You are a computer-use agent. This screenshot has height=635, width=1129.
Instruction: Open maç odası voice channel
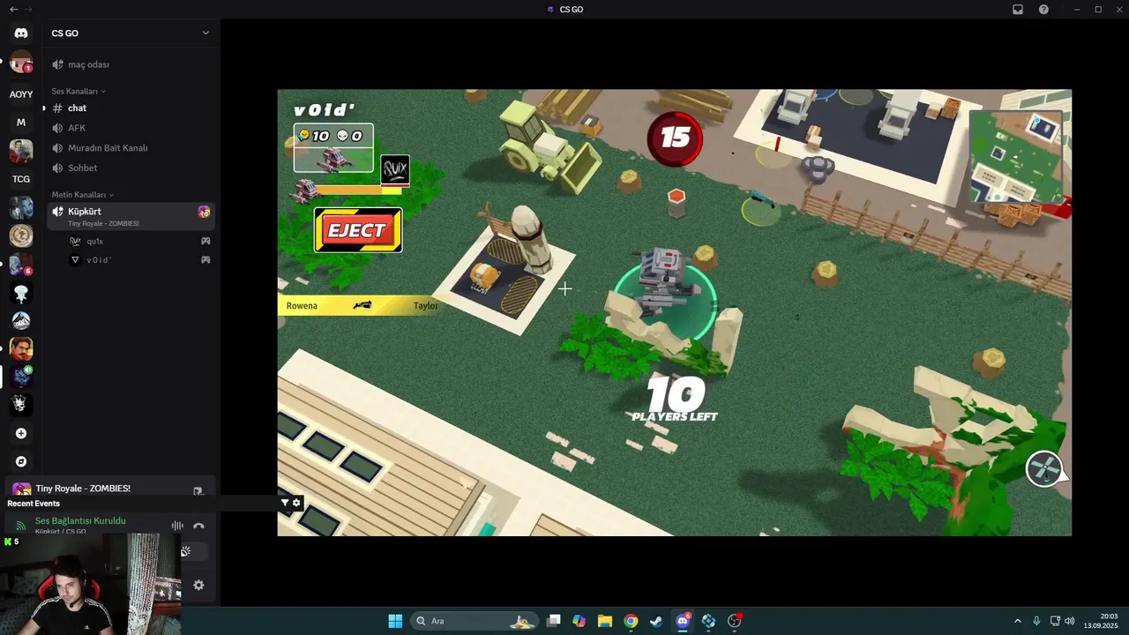pos(131,64)
